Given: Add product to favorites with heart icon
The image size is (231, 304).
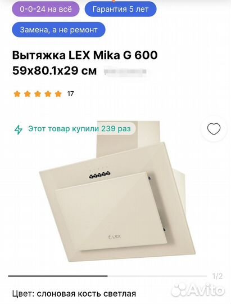Looking at the screenshot, I should click(214, 129).
